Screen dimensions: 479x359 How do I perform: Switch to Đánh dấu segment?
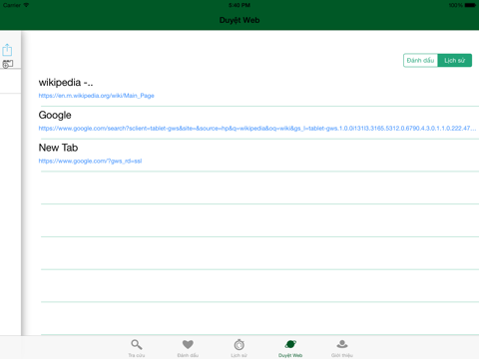420,60
